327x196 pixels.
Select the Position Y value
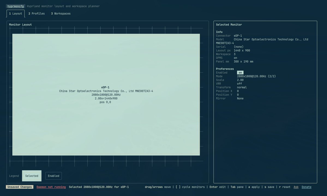tap(238, 95)
